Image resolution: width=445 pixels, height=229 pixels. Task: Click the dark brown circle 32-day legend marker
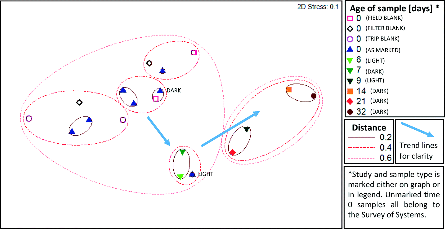(350, 112)
